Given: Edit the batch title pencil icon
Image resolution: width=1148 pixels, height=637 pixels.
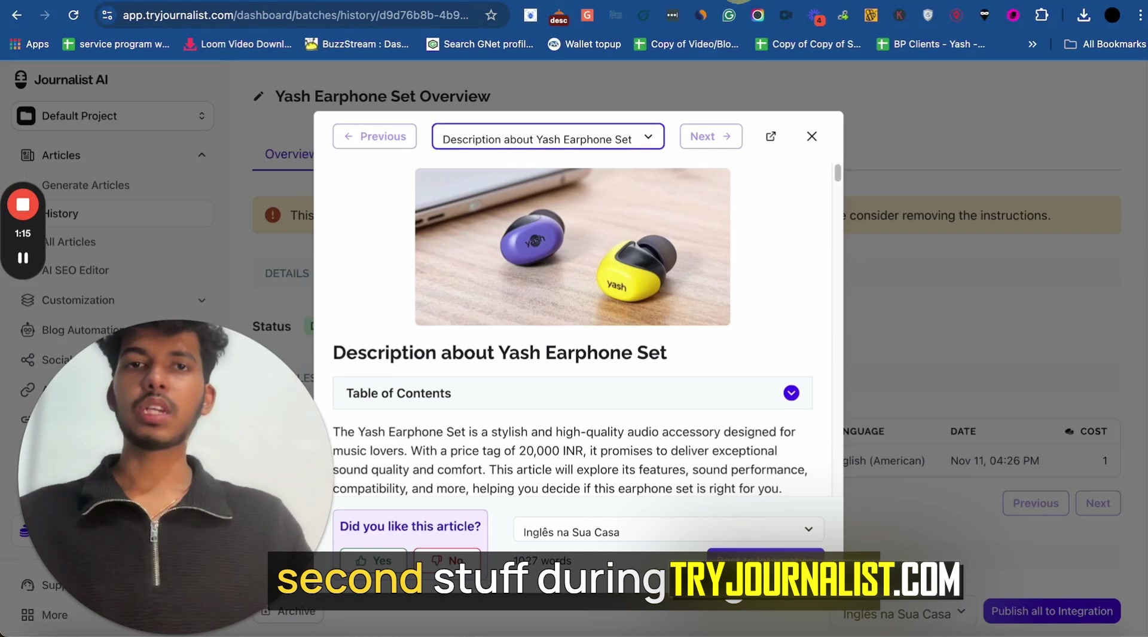Looking at the screenshot, I should click(258, 96).
